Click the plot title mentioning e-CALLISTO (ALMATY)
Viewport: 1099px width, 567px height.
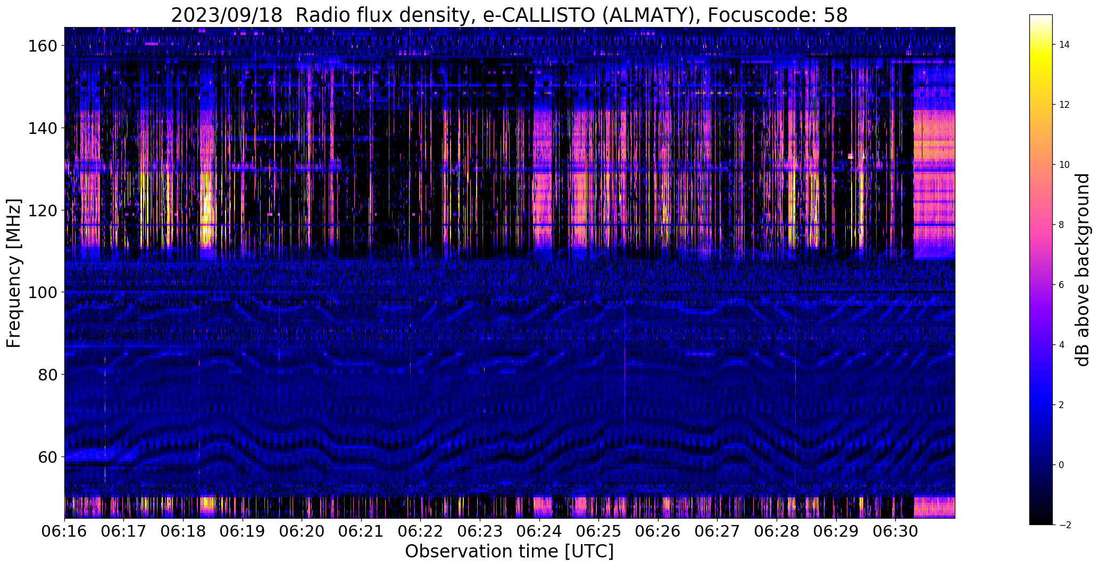[509, 15]
